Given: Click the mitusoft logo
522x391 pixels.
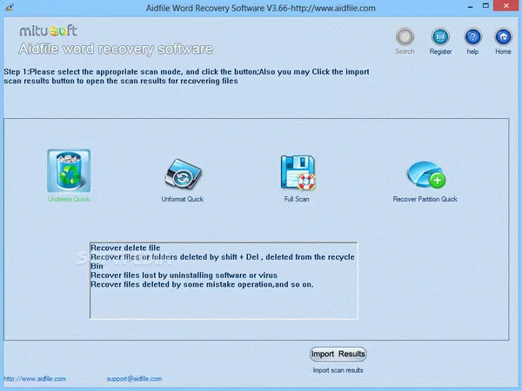Looking at the screenshot, I should pos(48,31).
